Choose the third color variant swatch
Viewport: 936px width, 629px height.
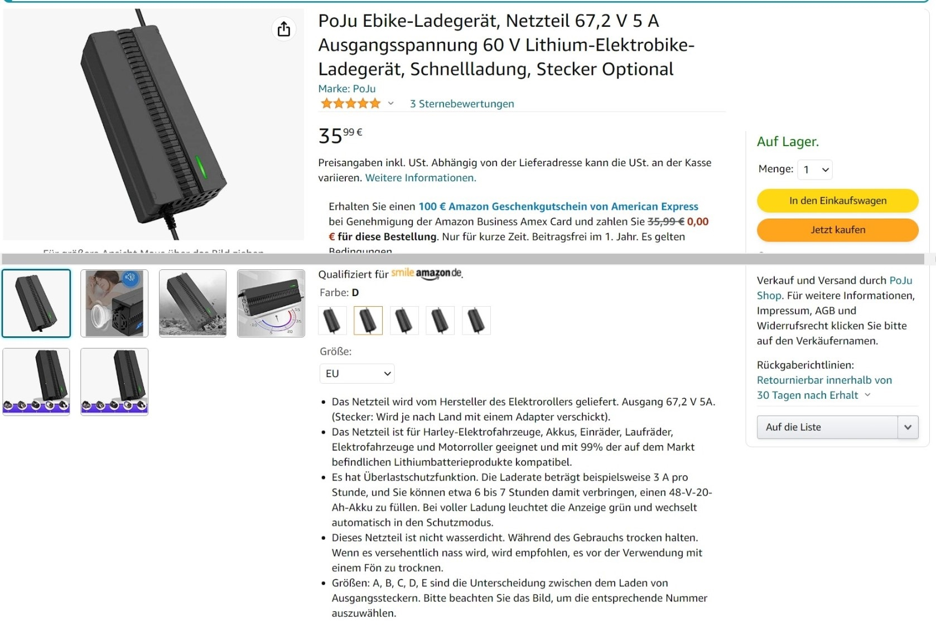pos(404,321)
